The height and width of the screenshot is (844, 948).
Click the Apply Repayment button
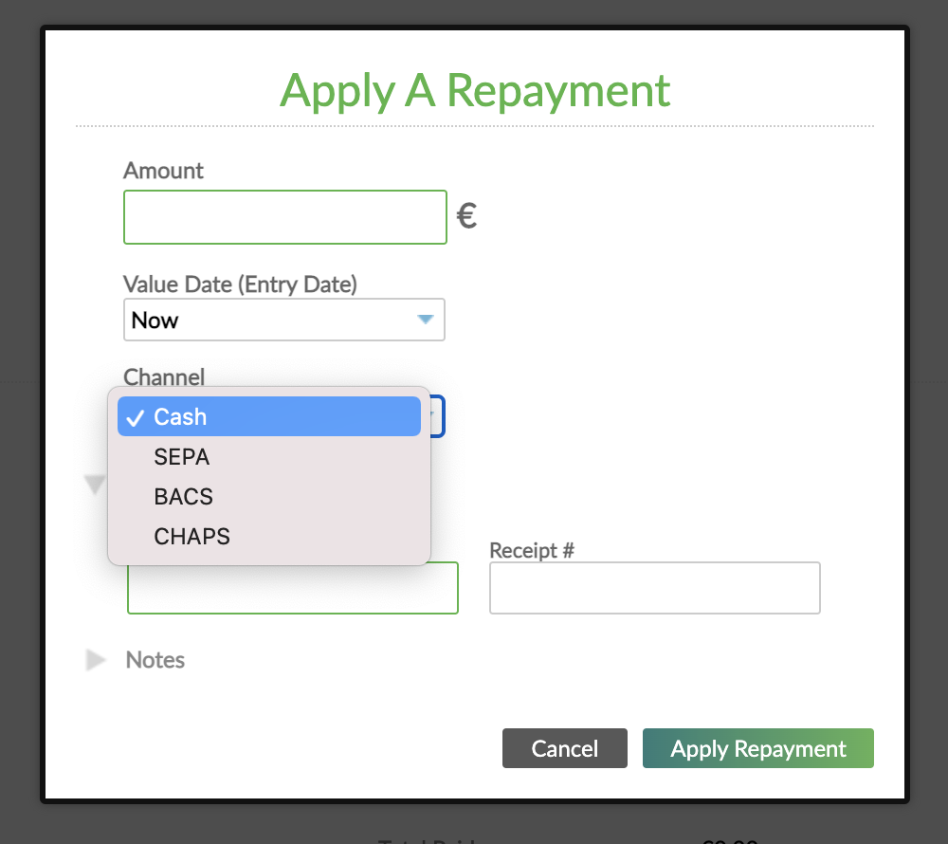757,748
